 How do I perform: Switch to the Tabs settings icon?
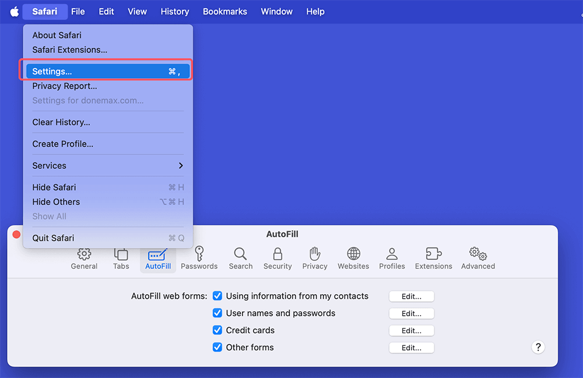[x=121, y=258]
